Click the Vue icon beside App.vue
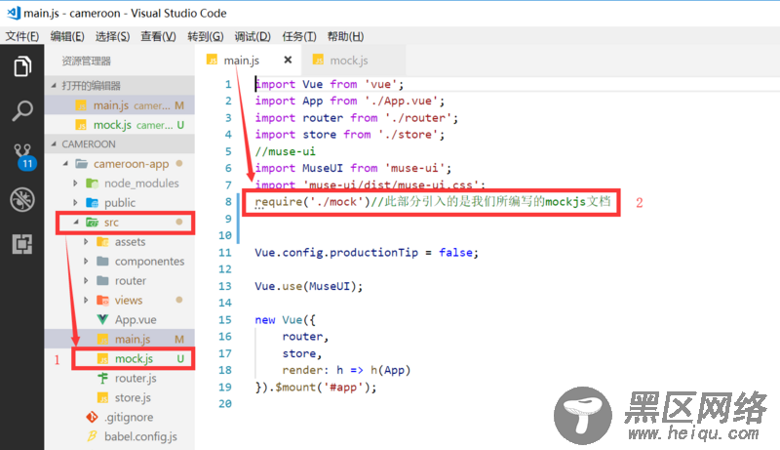 point(103,319)
